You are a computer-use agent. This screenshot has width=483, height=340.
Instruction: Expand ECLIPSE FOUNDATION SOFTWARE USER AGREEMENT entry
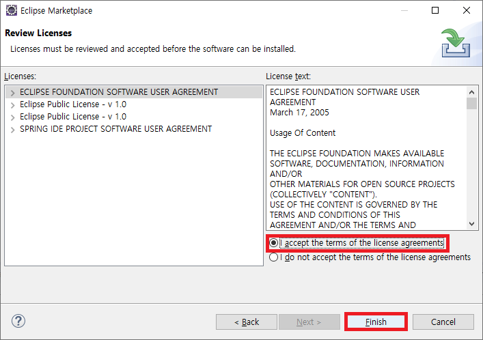click(x=12, y=93)
